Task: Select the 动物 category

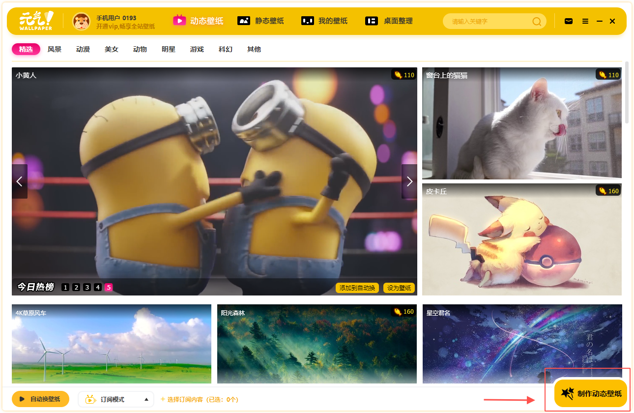Action: pos(140,49)
